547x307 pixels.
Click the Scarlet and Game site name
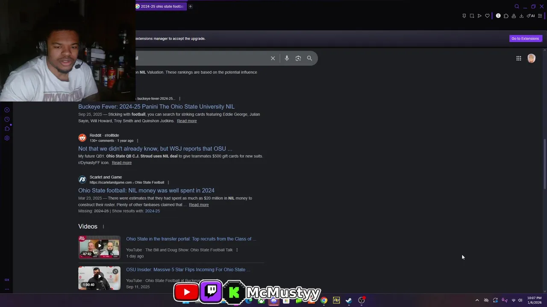click(106, 177)
